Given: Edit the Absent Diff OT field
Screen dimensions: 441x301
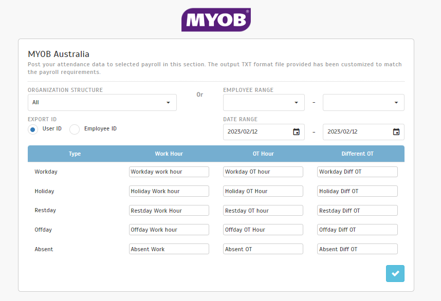Looking at the screenshot, I should [357, 249].
